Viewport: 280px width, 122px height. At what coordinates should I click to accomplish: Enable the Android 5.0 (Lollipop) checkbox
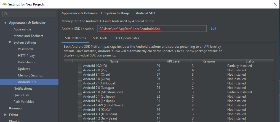80,101
